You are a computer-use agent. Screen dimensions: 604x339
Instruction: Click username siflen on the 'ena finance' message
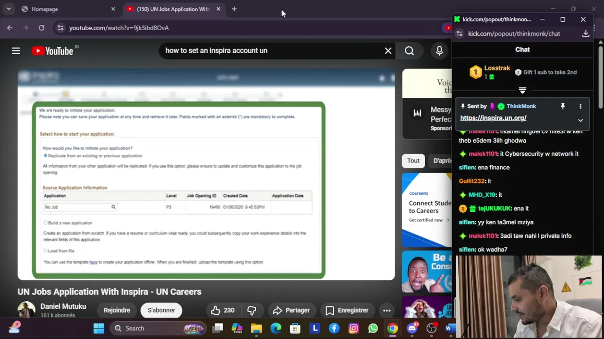click(x=467, y=168)
